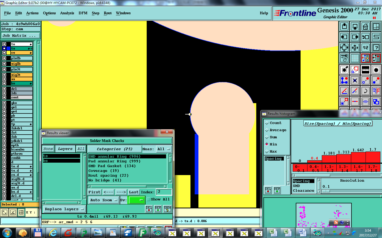Click the Resolution slider handle
The width and height of the screenshot is (382, 238).
click(326, 191)
